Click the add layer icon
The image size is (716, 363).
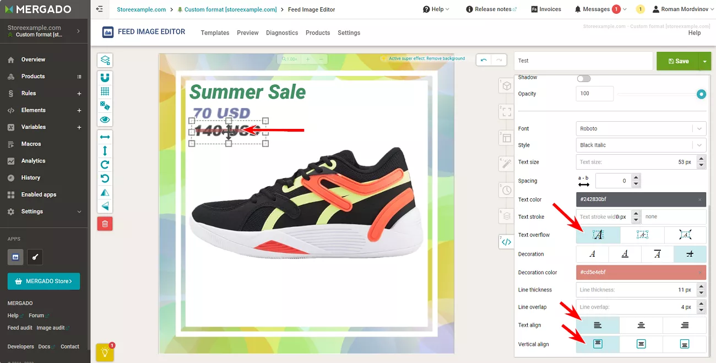[x=105, y=60]
